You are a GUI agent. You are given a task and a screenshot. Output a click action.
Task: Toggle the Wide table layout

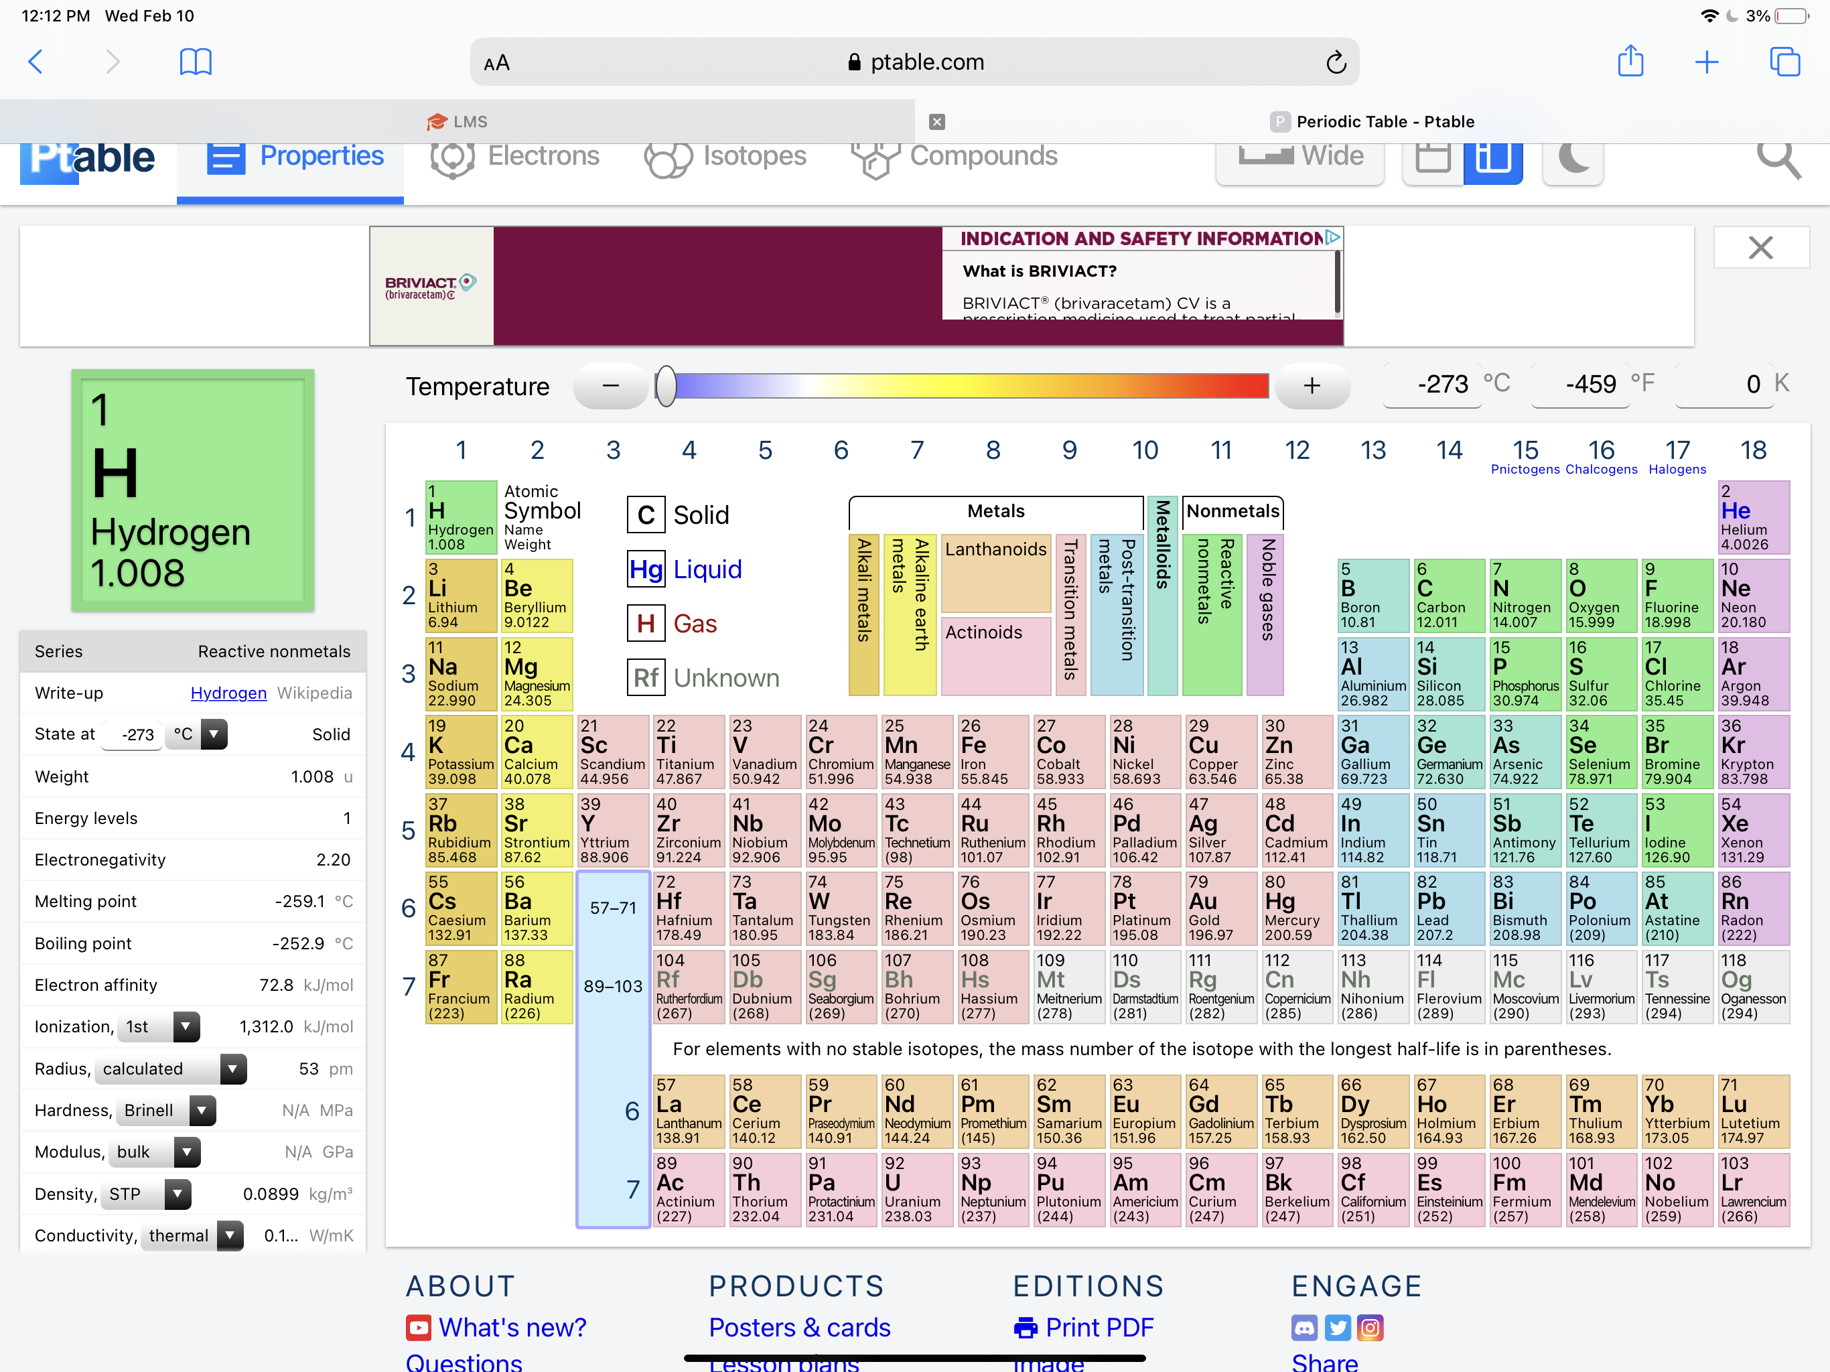[x=1301, y=157]
